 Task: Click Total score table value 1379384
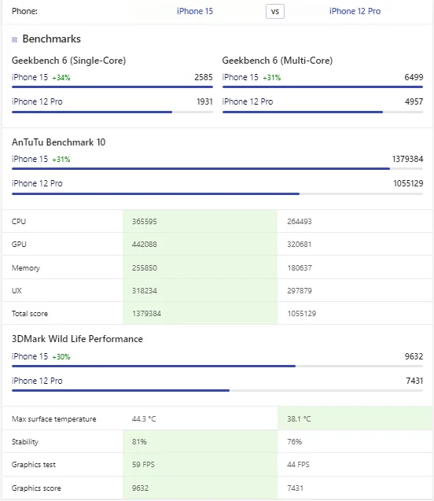[146, 314]
